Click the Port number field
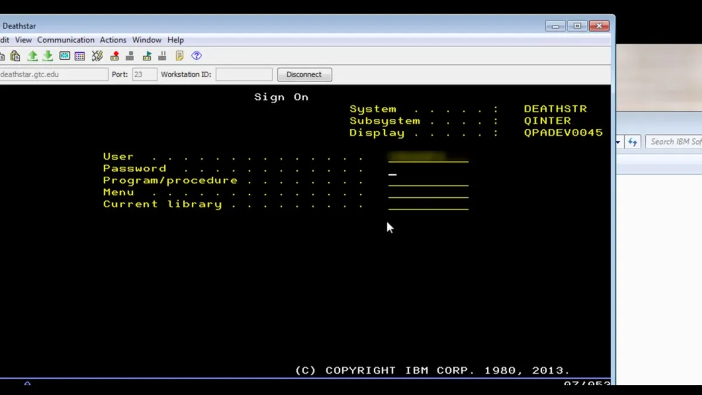This screenshot has height=395, width=702. tap(144, 74)
